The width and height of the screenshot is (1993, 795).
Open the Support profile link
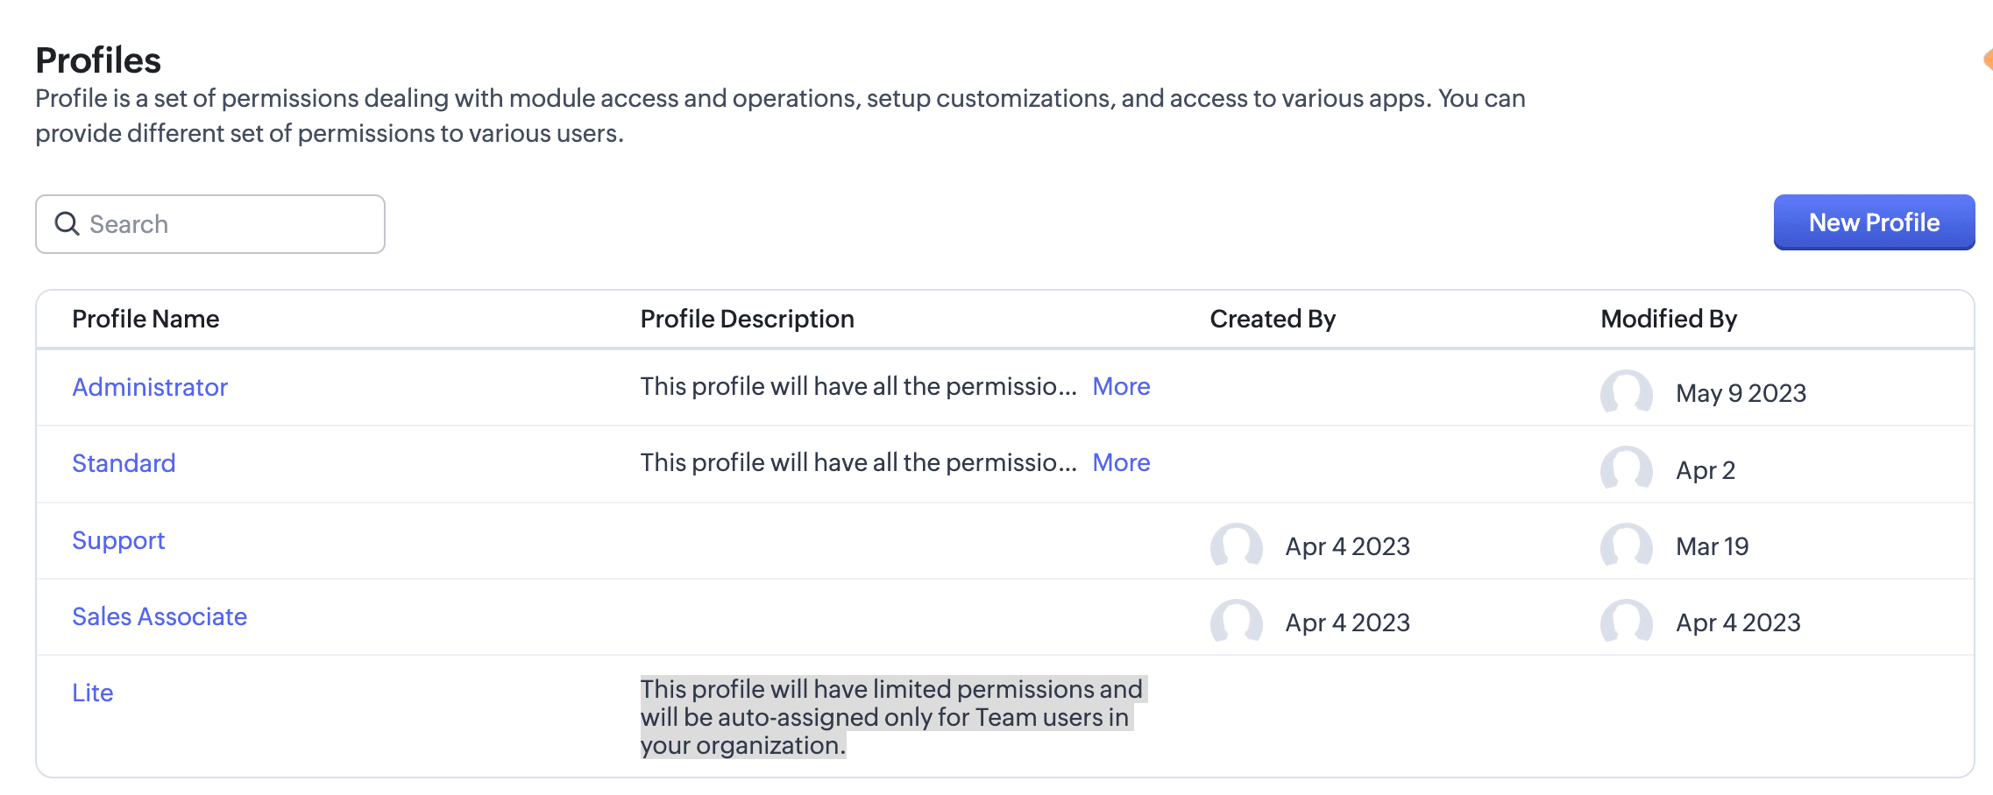(118, 540)
